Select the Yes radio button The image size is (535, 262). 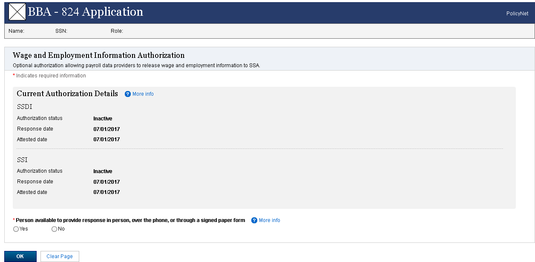(x=16, y=229)
